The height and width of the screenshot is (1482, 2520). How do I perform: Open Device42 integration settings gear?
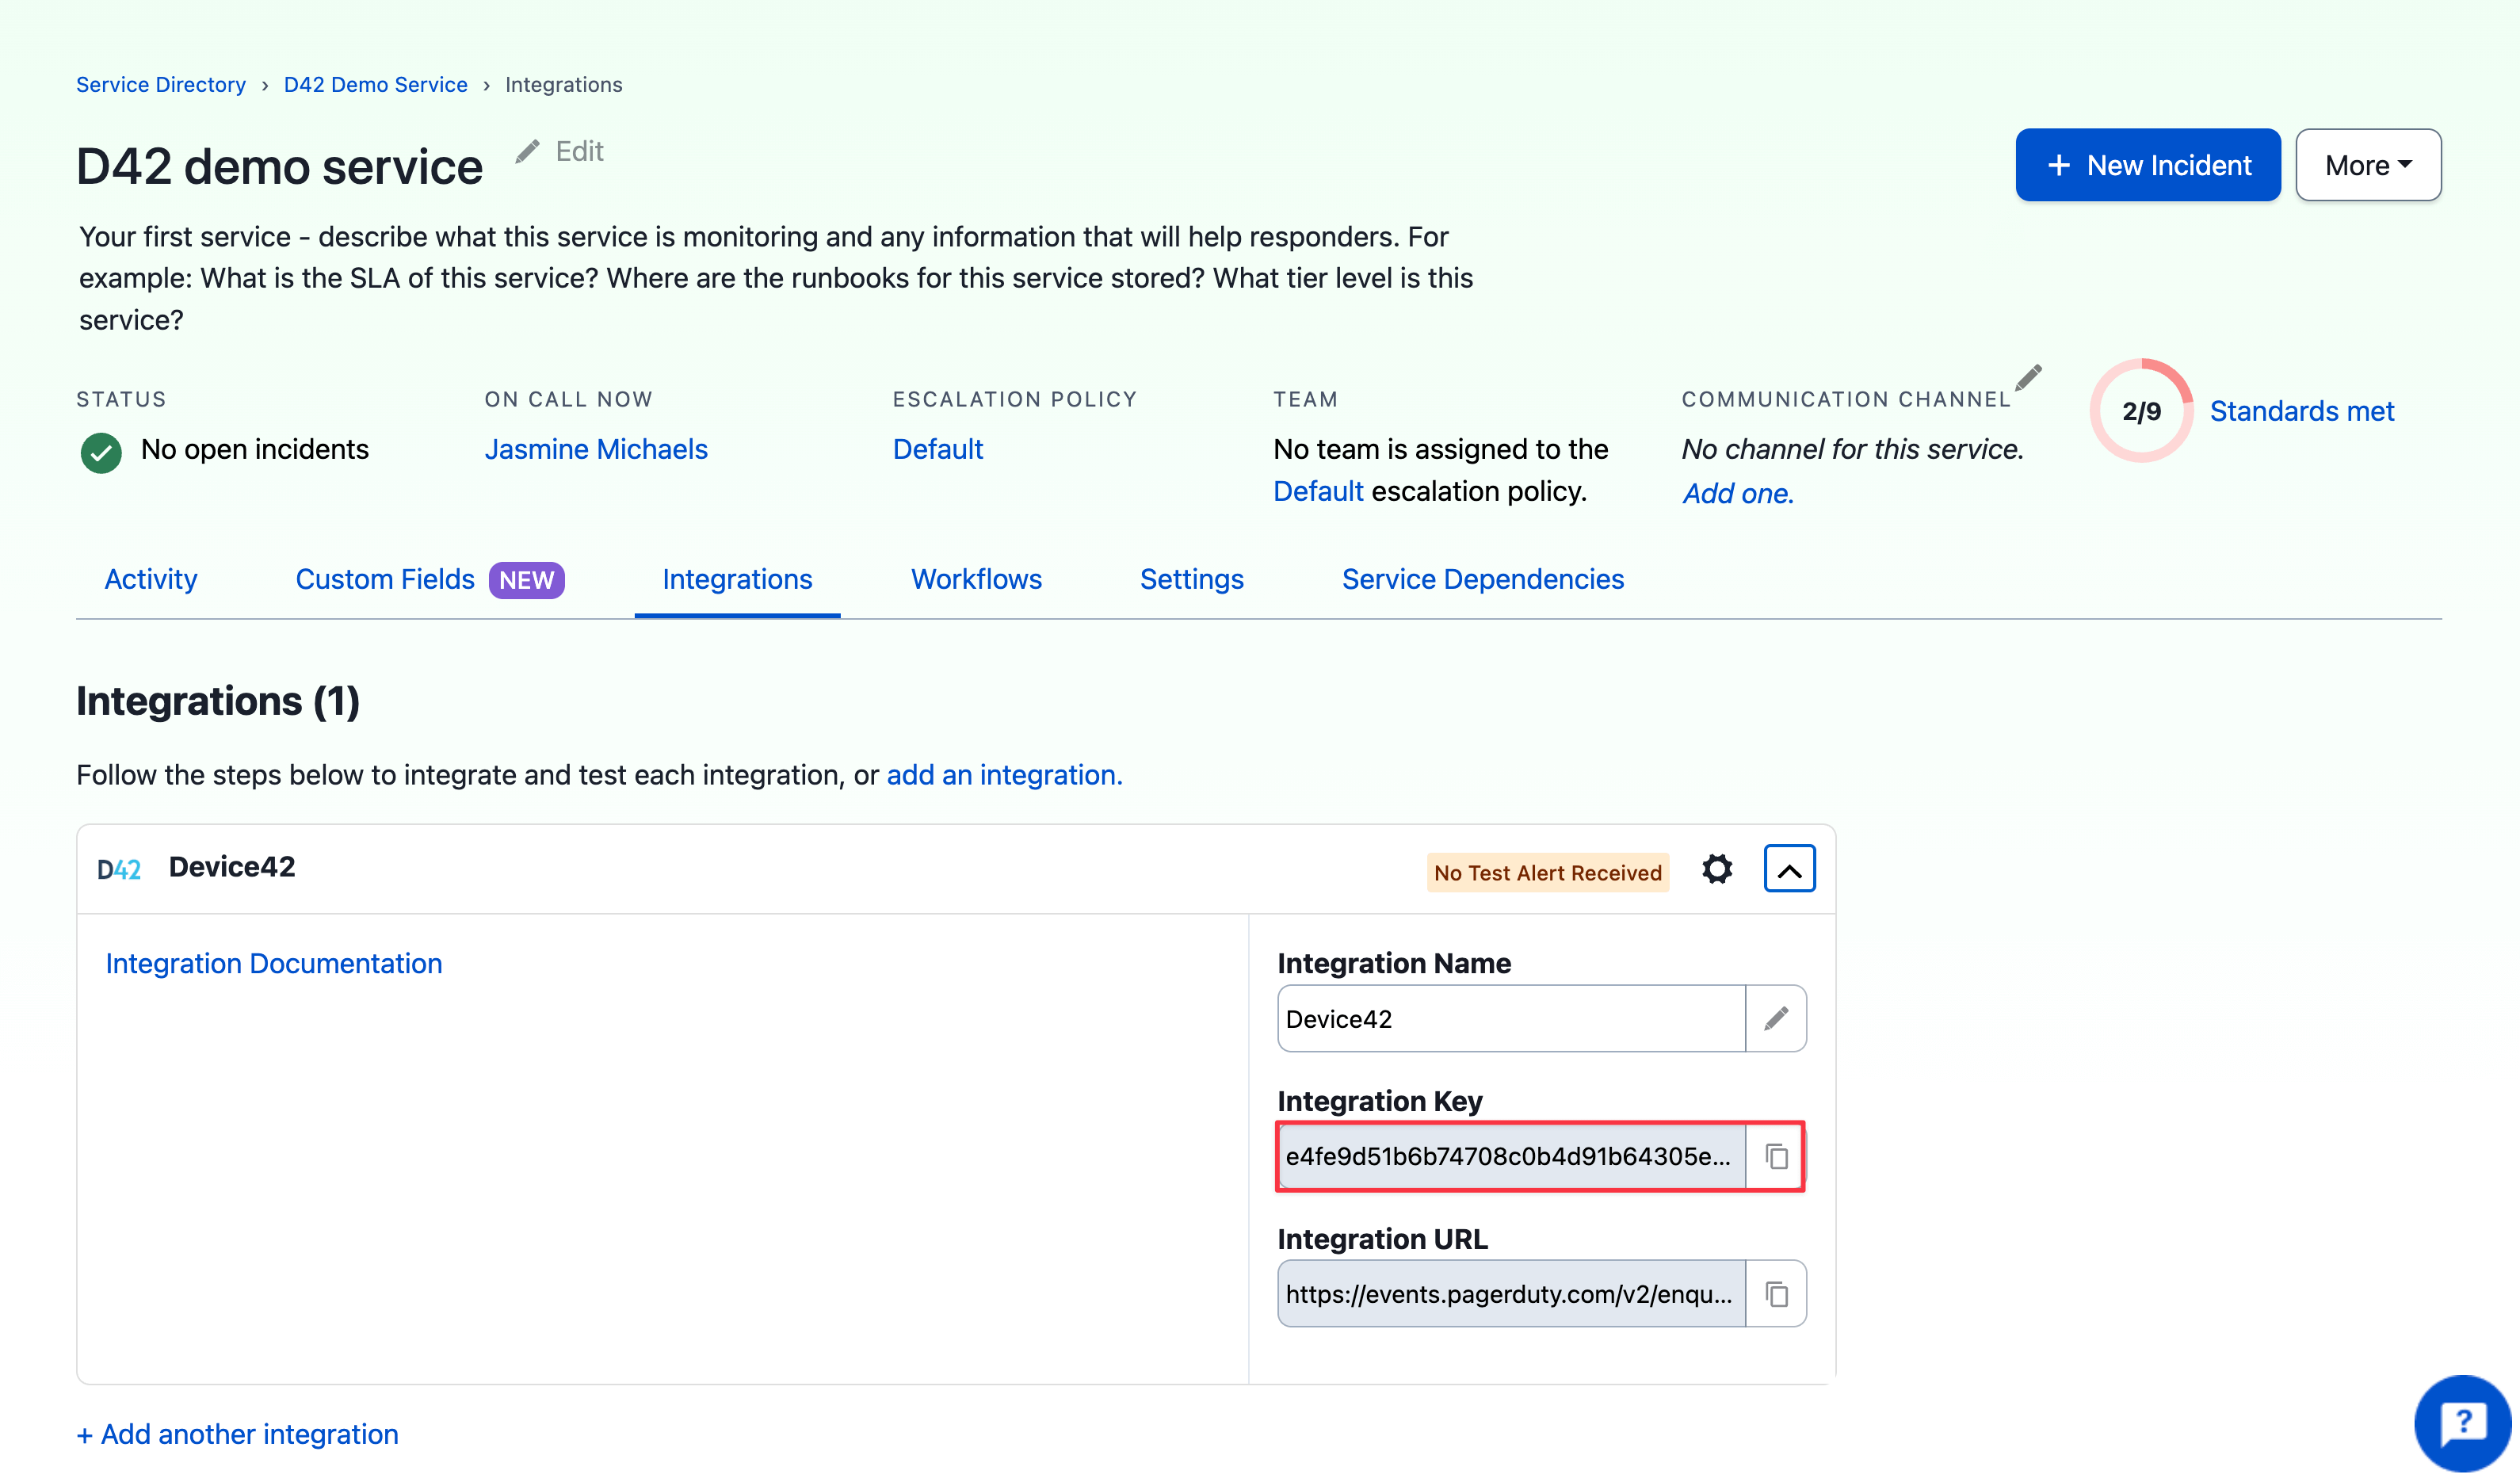tap(1717, 869)
